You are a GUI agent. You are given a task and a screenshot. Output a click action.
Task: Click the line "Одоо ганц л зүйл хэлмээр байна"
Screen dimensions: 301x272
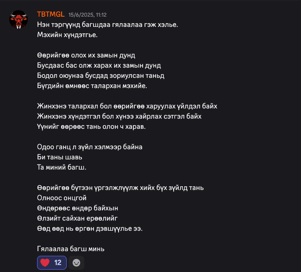point(90,147)
